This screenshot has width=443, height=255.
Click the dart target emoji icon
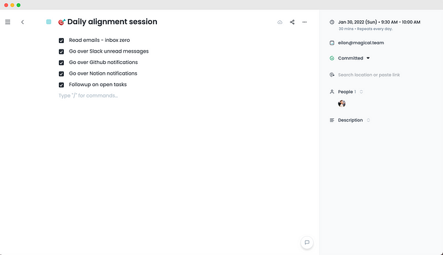61,22
